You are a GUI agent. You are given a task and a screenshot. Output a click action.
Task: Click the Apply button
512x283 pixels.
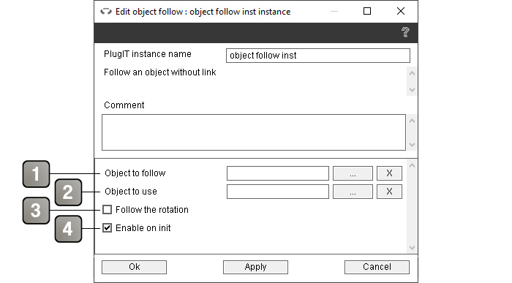[x=255, y=267]
